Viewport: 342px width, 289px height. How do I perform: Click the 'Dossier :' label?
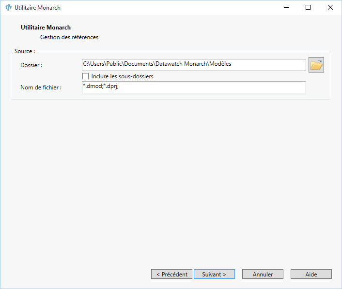pos(31,65)
